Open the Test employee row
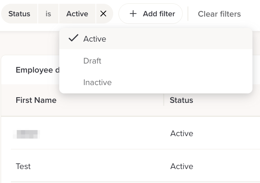The height and width of the screenshot is (183, 260). tap(23, 166)
